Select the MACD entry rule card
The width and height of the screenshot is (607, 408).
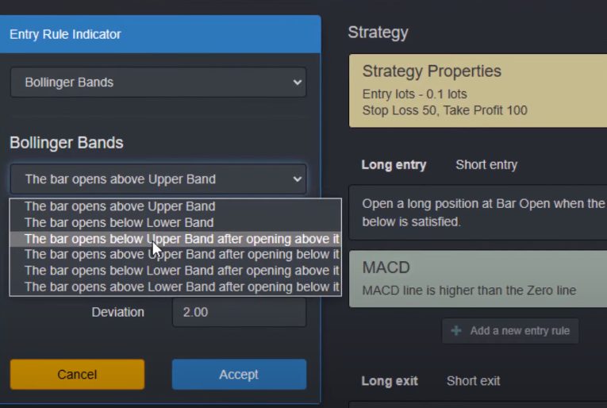[478, 279]
